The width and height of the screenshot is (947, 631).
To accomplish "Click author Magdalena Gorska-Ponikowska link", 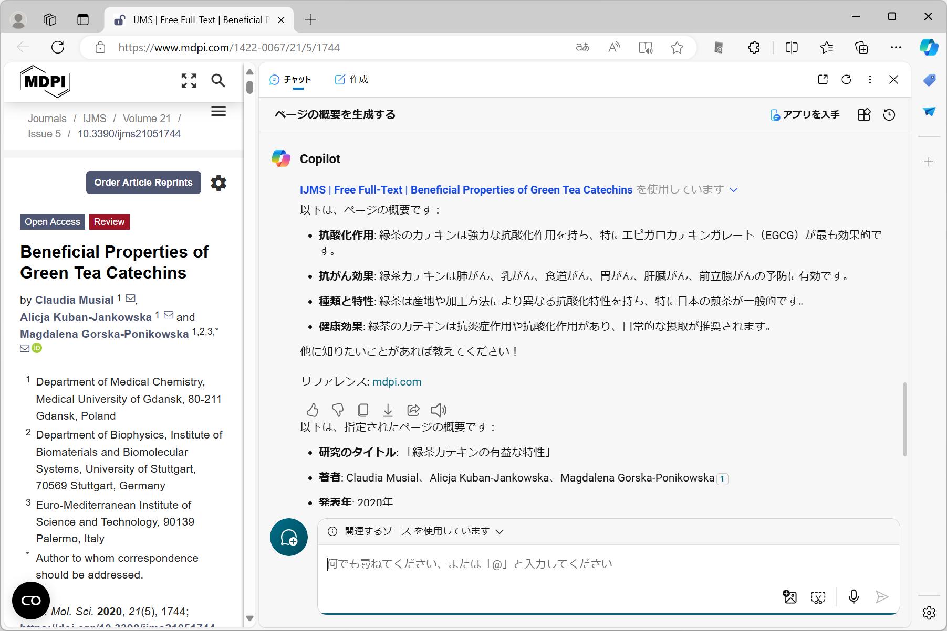I will coord(104,334).
